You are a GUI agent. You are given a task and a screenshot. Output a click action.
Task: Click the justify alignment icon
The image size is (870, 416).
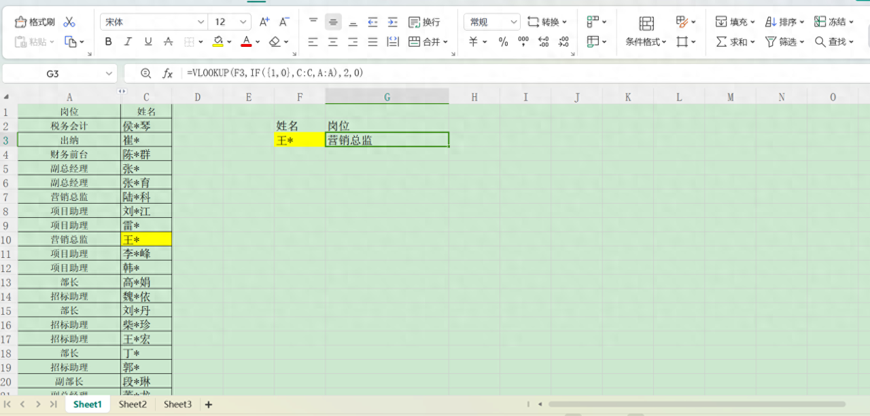(372, 41)
